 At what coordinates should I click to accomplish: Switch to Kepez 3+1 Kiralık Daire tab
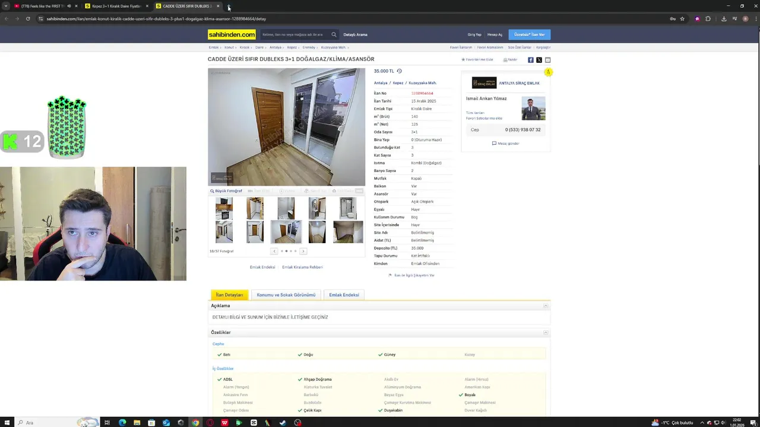tap(116, 6)
